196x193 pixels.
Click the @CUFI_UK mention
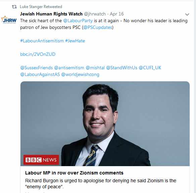click(150, 68)
